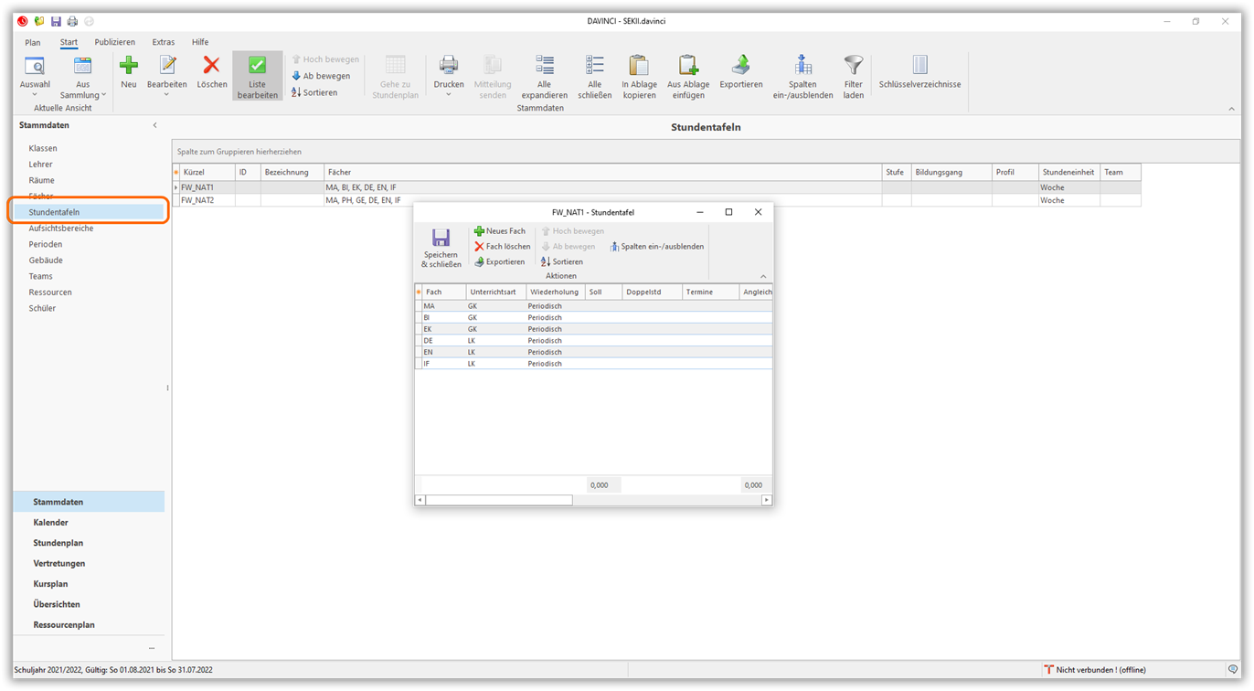Open the Publizieren ribbon tab

114,42
